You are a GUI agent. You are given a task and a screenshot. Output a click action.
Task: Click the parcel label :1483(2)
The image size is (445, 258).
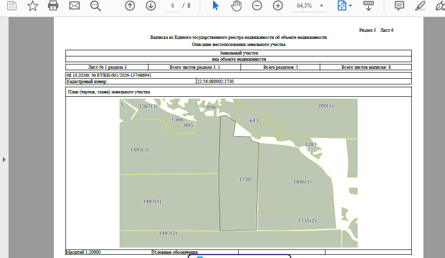click(x=167, y=233)
